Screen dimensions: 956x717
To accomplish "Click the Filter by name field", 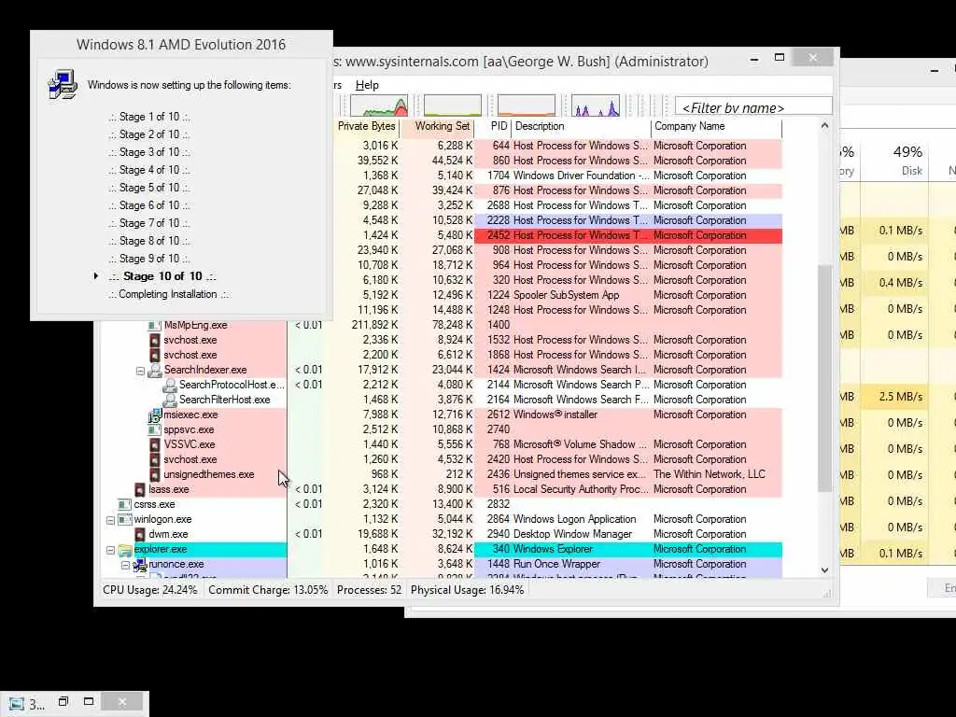I will pos(753,107).
